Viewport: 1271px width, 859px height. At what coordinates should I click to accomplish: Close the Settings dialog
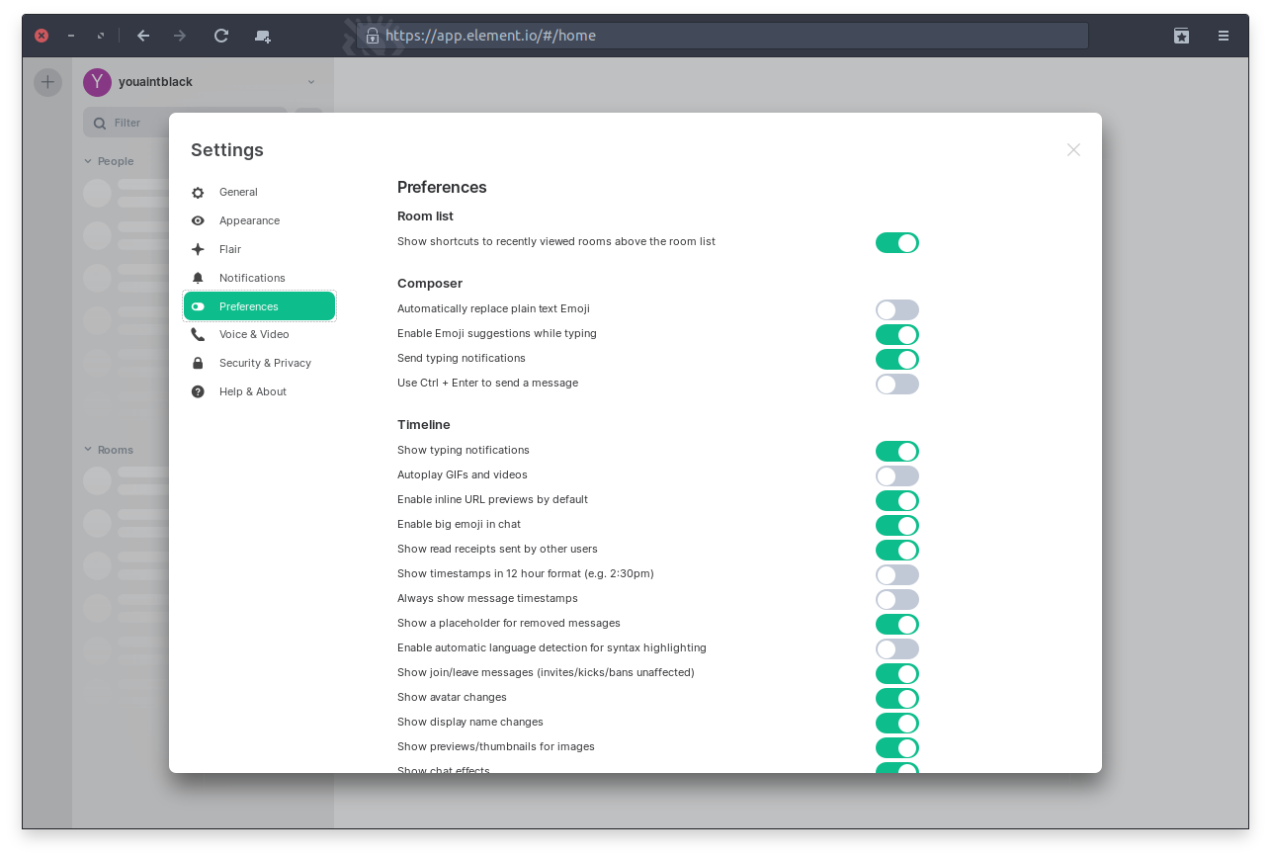coord(1073,150)
